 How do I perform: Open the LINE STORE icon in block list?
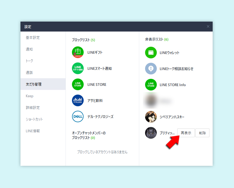coord(78,84)
